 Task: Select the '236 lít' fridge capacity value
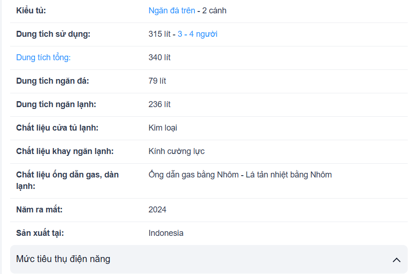point(159,104)
